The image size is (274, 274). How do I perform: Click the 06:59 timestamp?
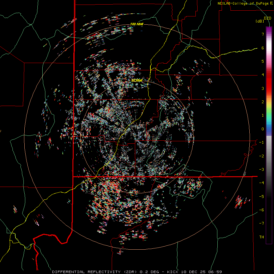(215, 272)
